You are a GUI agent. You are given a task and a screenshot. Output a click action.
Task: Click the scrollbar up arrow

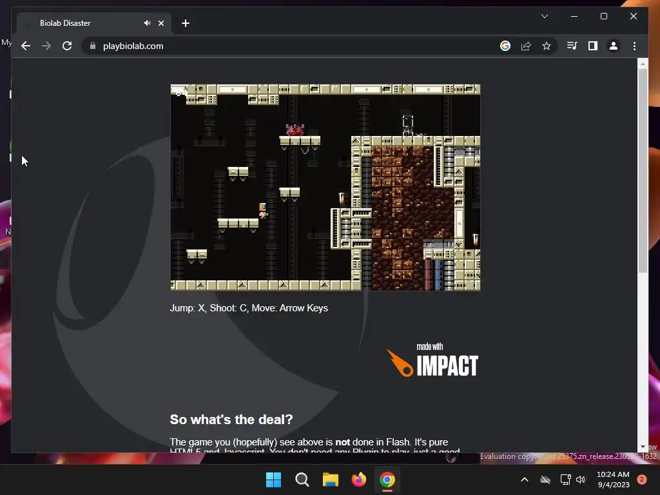click(643, 64)
